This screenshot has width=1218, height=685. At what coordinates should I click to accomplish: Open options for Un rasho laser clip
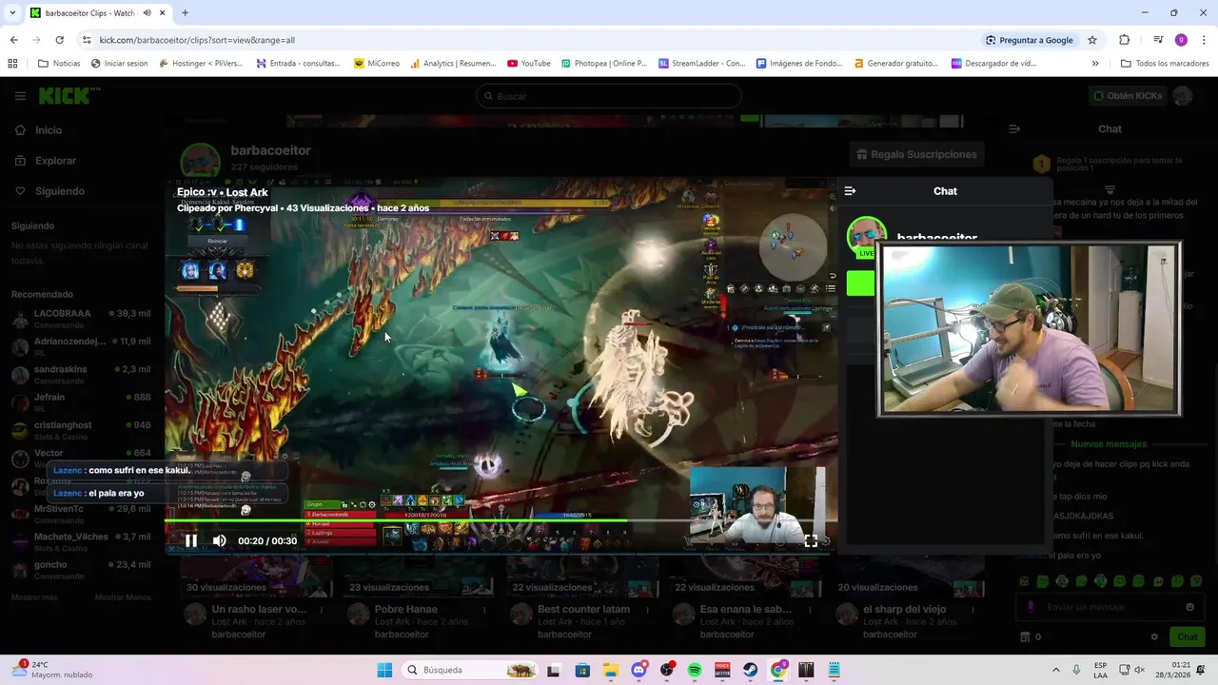(322, 610)
